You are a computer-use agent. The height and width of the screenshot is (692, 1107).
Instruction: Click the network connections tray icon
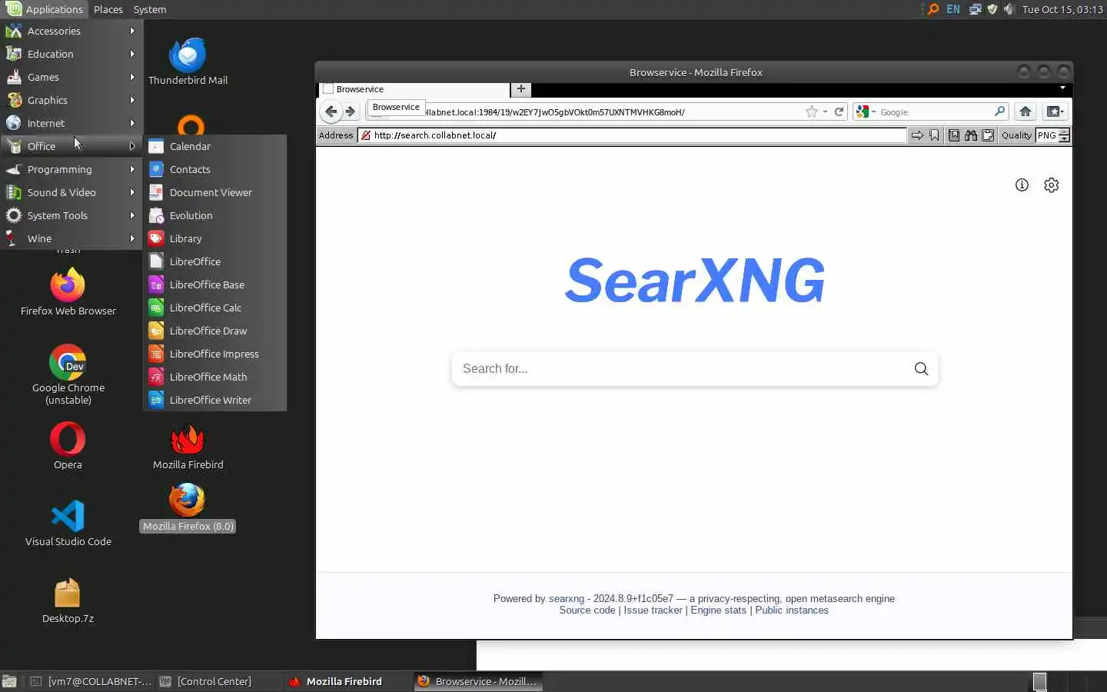975,9
